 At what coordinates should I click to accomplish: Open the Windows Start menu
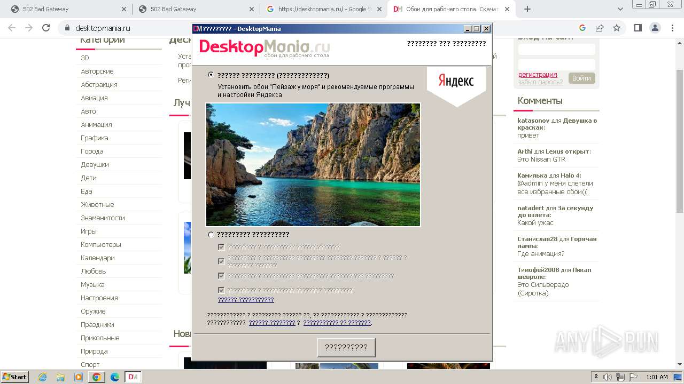14,377
